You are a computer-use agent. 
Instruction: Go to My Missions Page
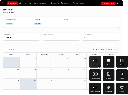point(25,3)
